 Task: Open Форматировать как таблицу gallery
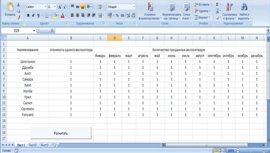(171, 12)
